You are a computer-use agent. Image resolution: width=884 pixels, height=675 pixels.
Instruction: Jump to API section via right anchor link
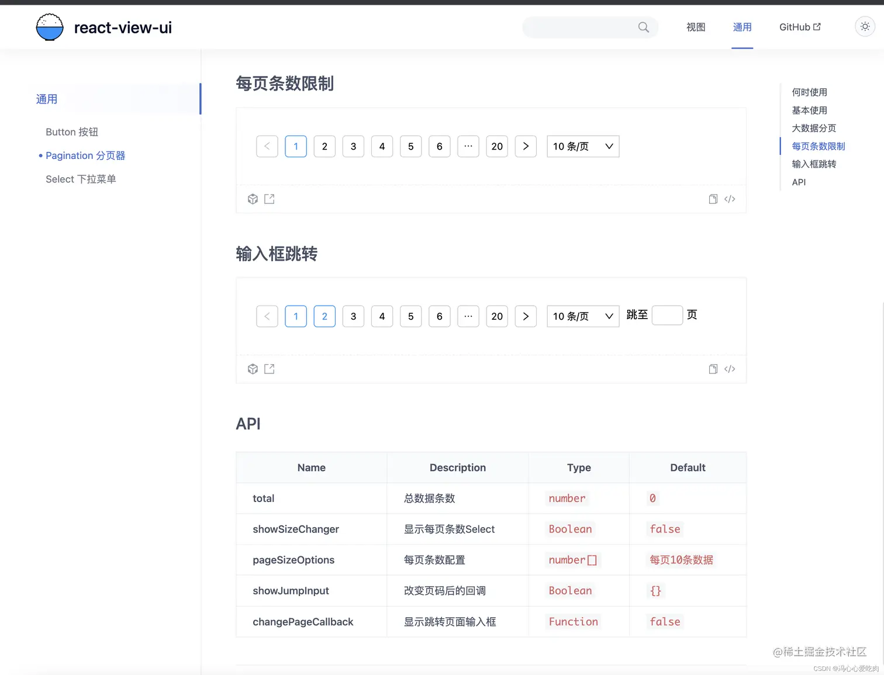(x=799, y=182)
